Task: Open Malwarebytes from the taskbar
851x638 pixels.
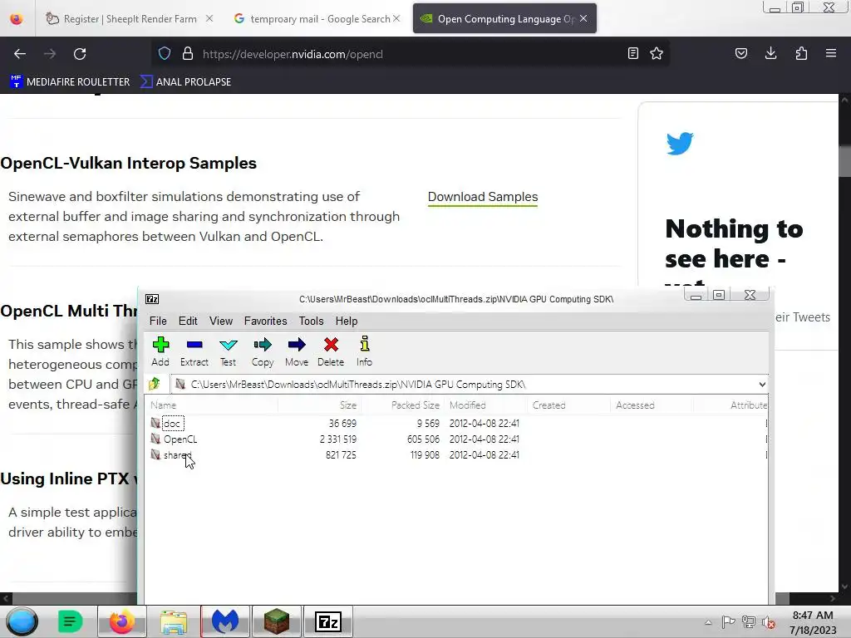Action: point(225,621)
